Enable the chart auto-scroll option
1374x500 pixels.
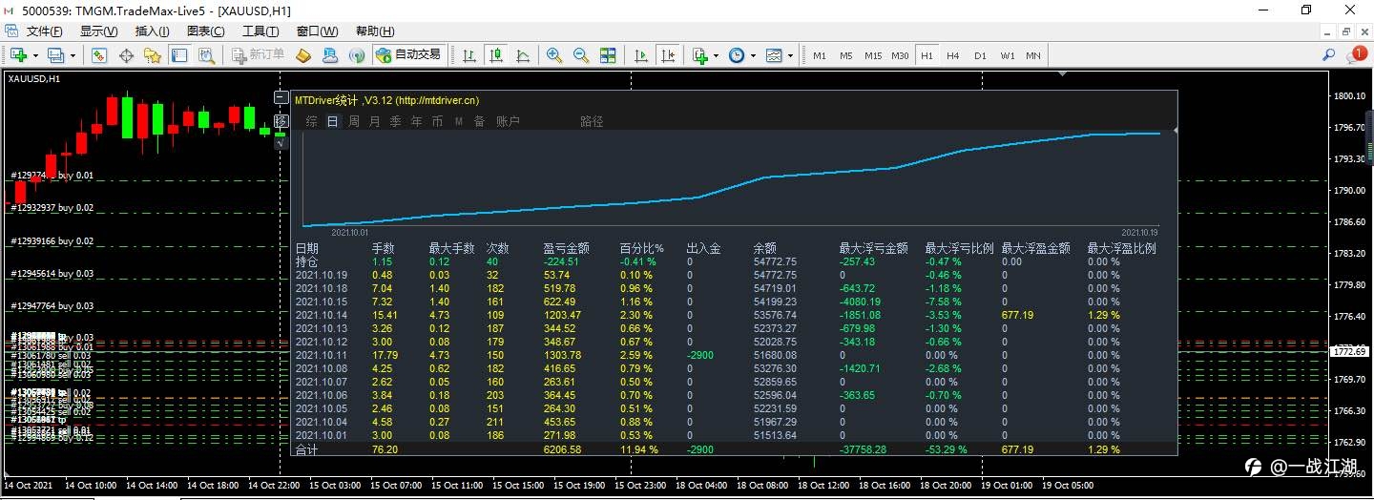pyautogui.click(x=641, y=55)
